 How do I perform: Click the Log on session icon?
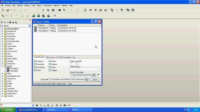(x=34, y=16)
